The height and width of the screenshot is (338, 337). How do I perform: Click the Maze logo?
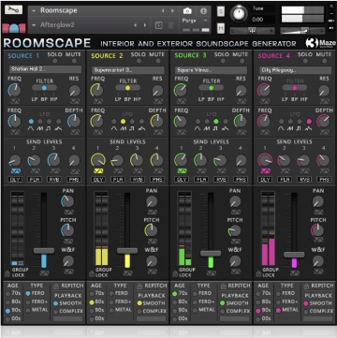(320, 43)
